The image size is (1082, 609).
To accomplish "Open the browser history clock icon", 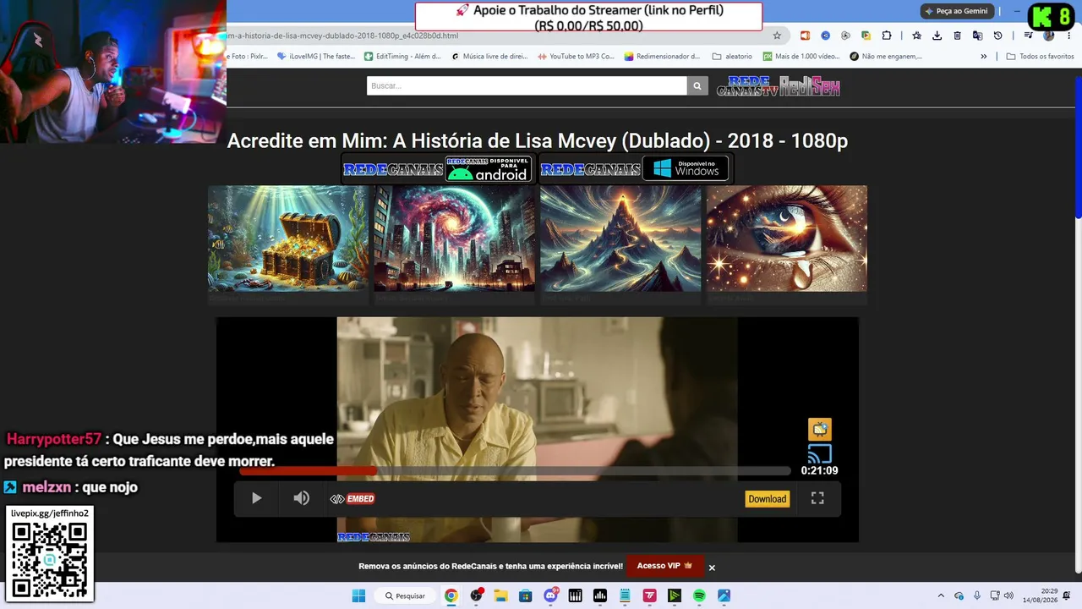I will coord(997,36).
